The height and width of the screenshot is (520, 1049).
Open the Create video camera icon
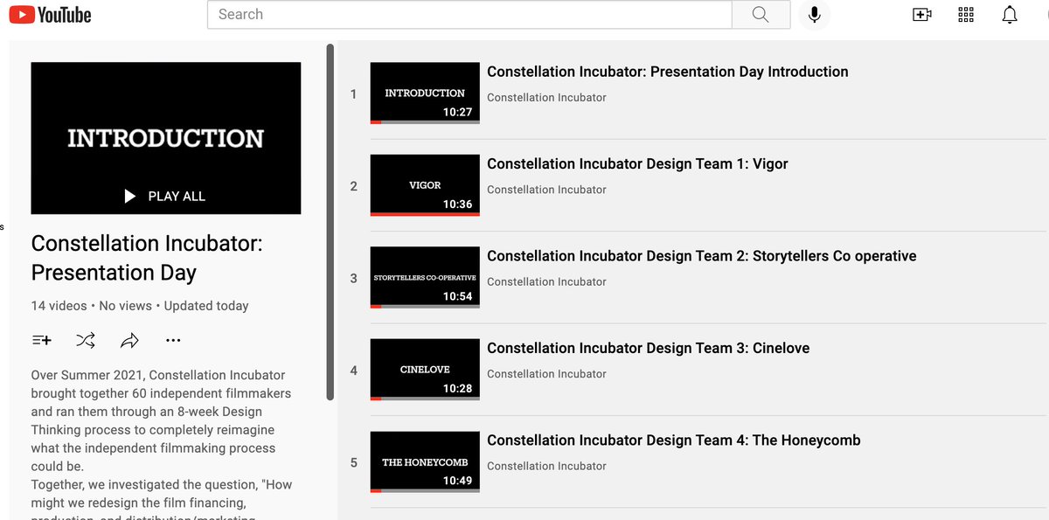click(x=921, y=15)
